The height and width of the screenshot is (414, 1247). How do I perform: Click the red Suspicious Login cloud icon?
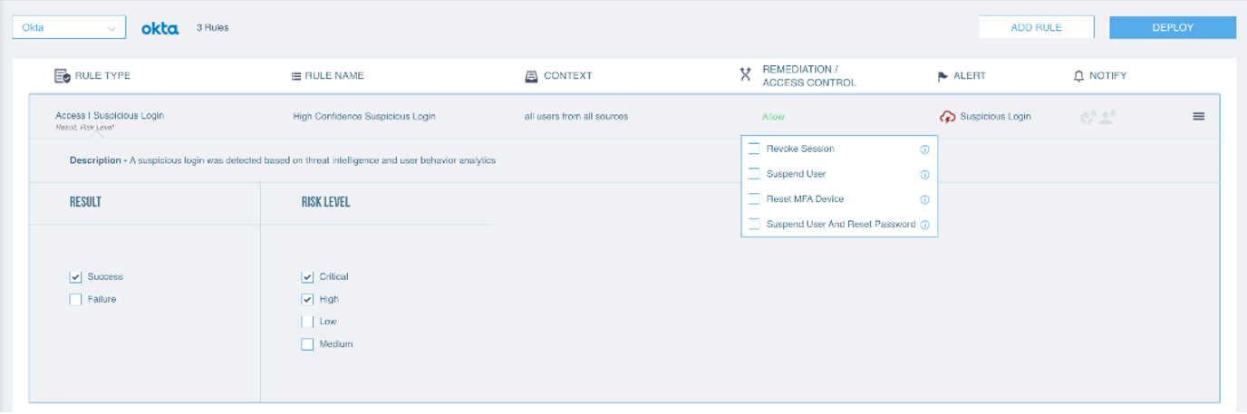coord(948,117)
